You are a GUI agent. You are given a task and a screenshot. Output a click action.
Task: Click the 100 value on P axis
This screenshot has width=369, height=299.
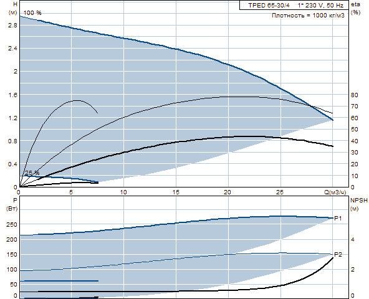(12, 270)
